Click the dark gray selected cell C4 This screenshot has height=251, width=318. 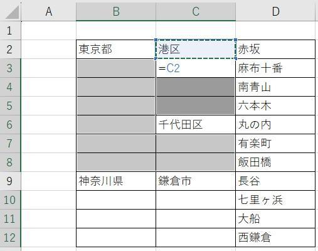(x=196, y=87)
